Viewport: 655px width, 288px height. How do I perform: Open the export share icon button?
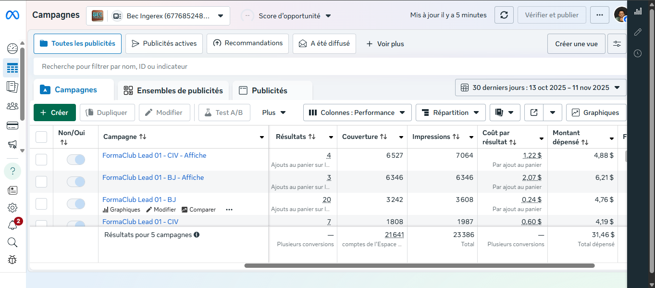[534, 113]
